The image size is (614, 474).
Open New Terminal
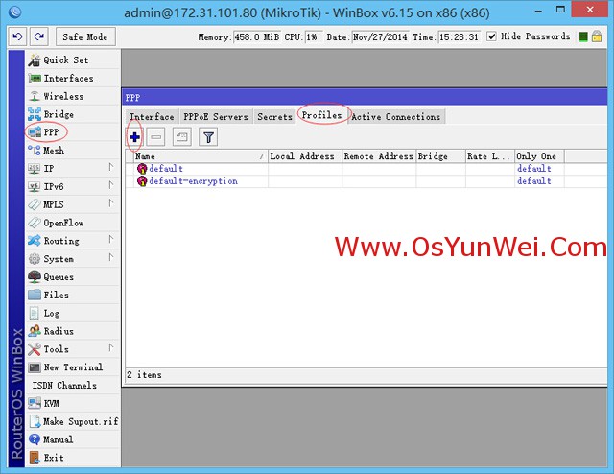73,367
